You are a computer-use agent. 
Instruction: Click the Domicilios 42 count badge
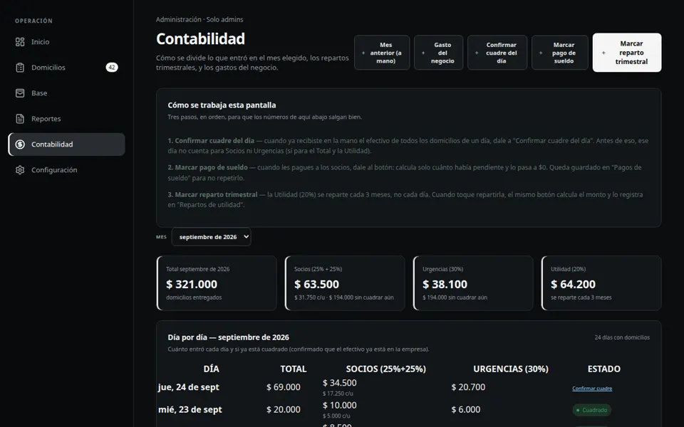112,68
